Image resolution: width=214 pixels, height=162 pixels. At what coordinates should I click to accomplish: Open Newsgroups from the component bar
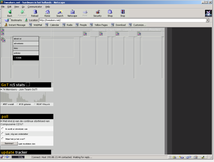188,157
